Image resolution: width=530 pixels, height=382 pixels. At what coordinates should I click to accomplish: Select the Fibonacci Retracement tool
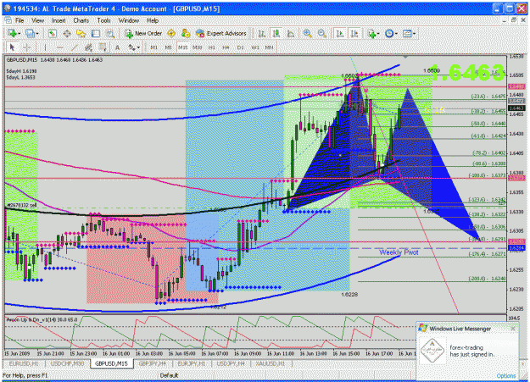(x=103, y=47)
